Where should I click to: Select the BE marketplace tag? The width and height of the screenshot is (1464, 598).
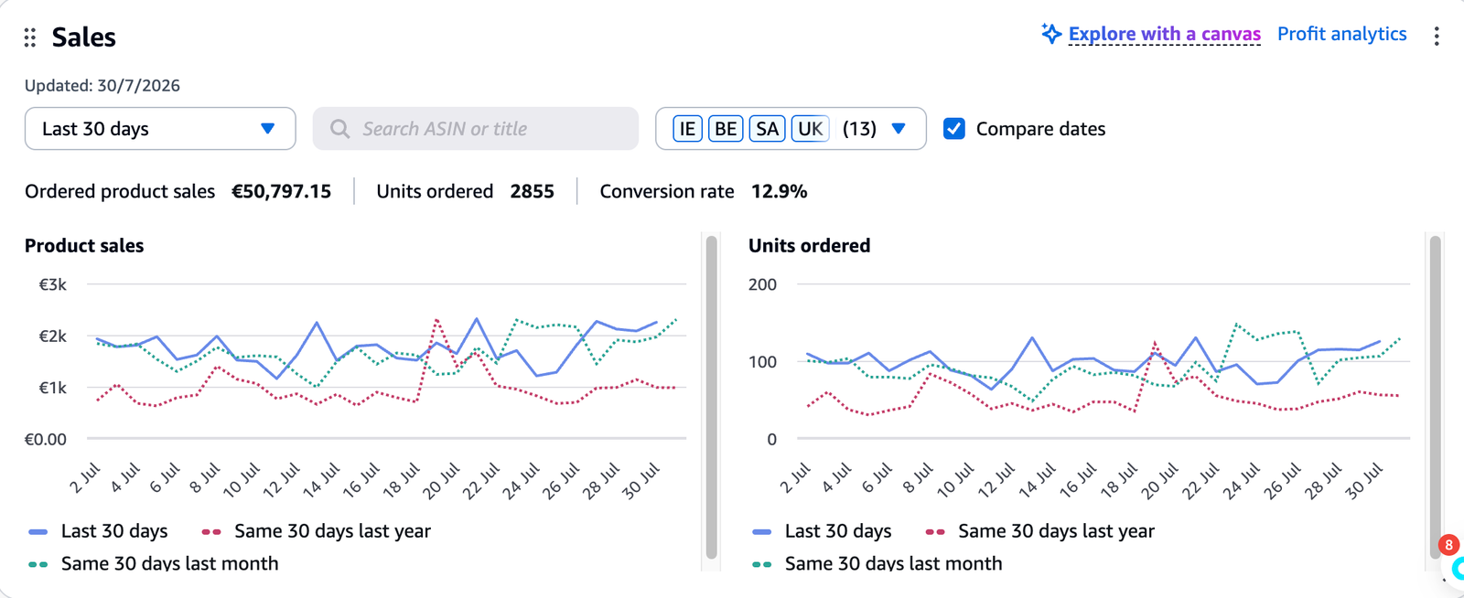[726, 129]
